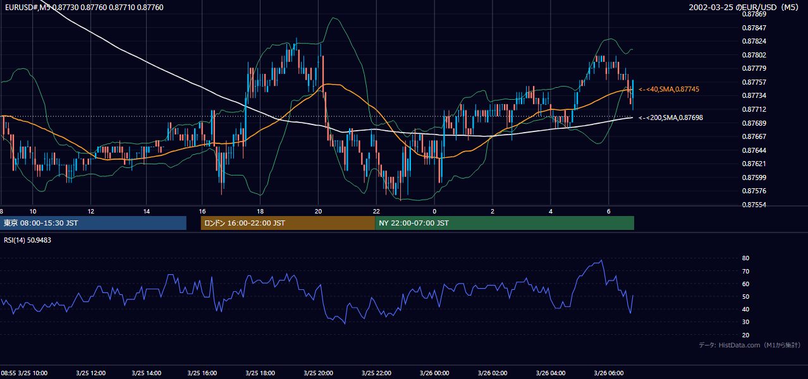Image resolution: width=808 pixels, height=379 pixels.
Task: Select the ロンドン 16:00-22:00 JST session bar
Action: (288, 223)
